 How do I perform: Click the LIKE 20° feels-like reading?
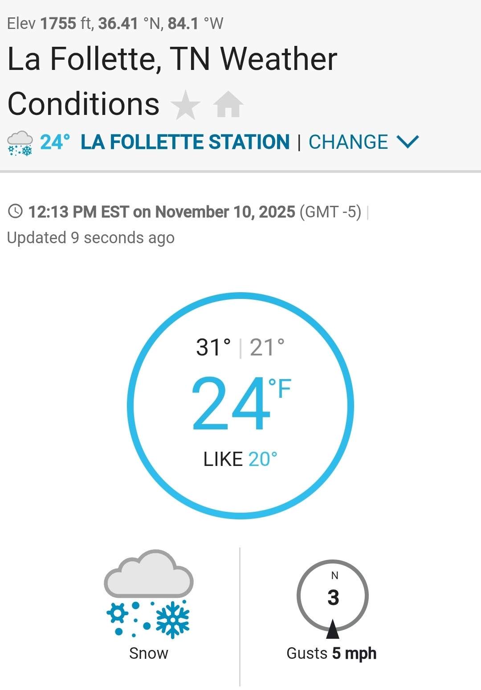point(240,459)
